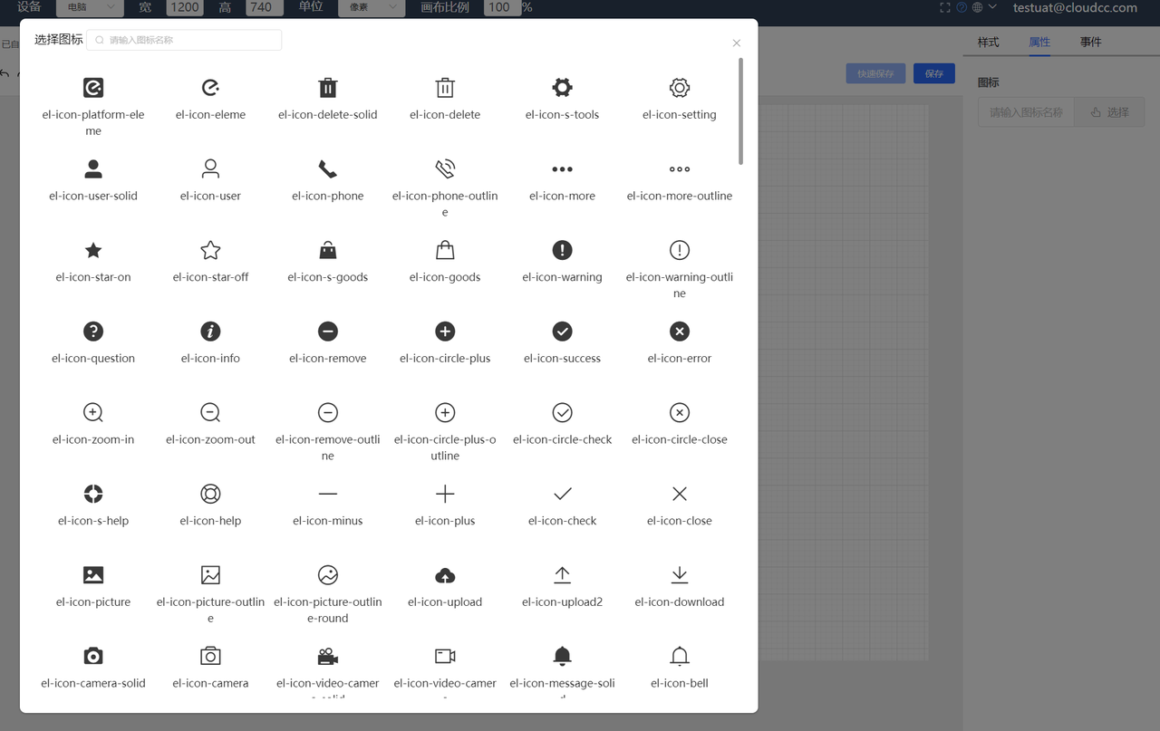Pick the el-icon-upload cloud icon
The width and height of the screenshot is (1160, 731).
[445, 576]
